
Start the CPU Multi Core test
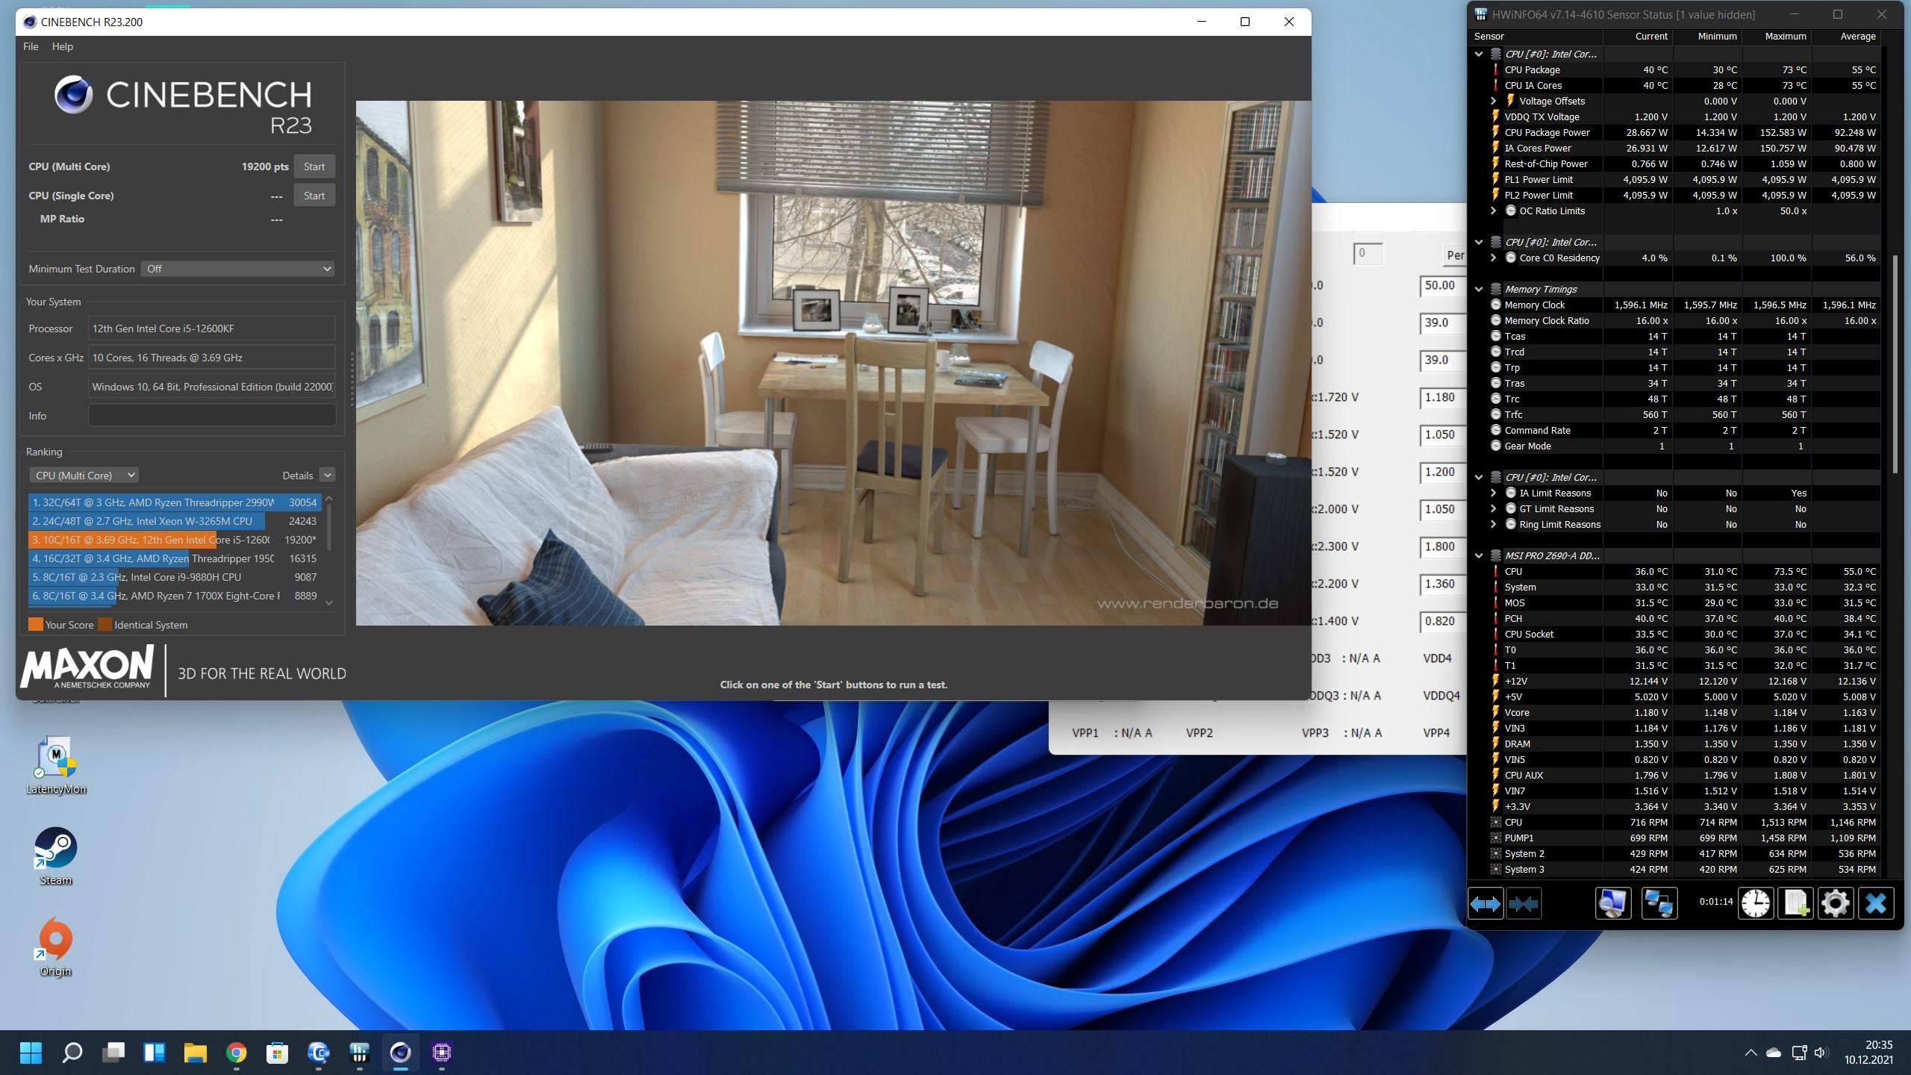314,166
